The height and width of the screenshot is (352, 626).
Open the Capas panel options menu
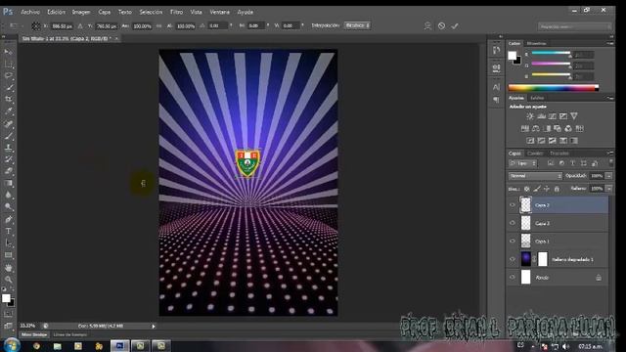610,154
